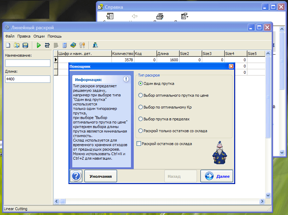The height and width of the screenshot is (215, 288).
Task: Enable 'Раскрой остатков со склада' checkbox
Action: (139, 144)
